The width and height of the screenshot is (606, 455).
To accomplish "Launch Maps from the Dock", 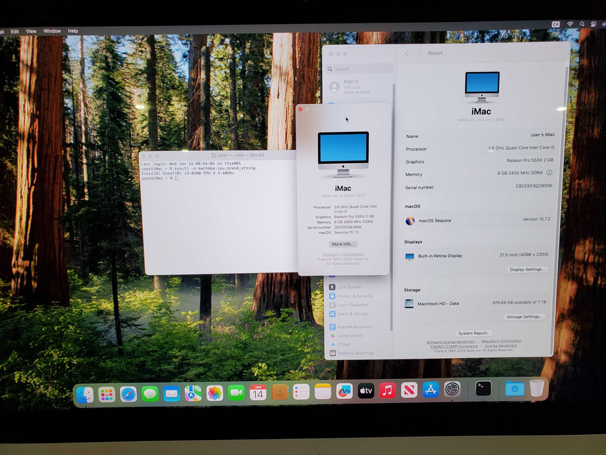I will click(x=193, y=394).
